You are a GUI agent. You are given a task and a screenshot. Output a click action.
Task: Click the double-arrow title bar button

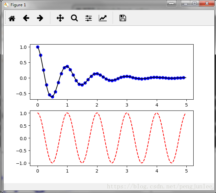171,3
